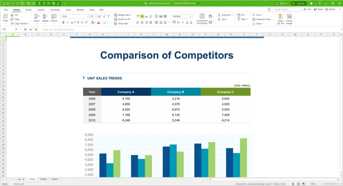Click the Delete cells icon
Image resolution: width=343 pixels, height=186 pixels.
click(x=45, y=16)
